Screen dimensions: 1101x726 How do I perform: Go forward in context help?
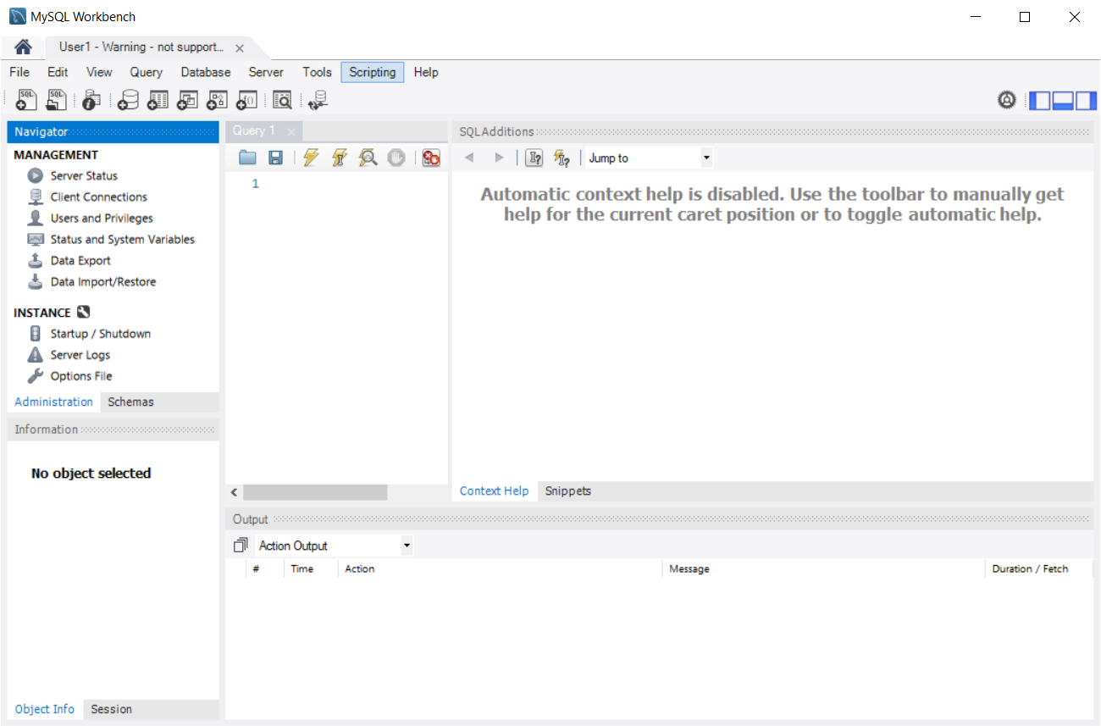click(x=499, y=158)
